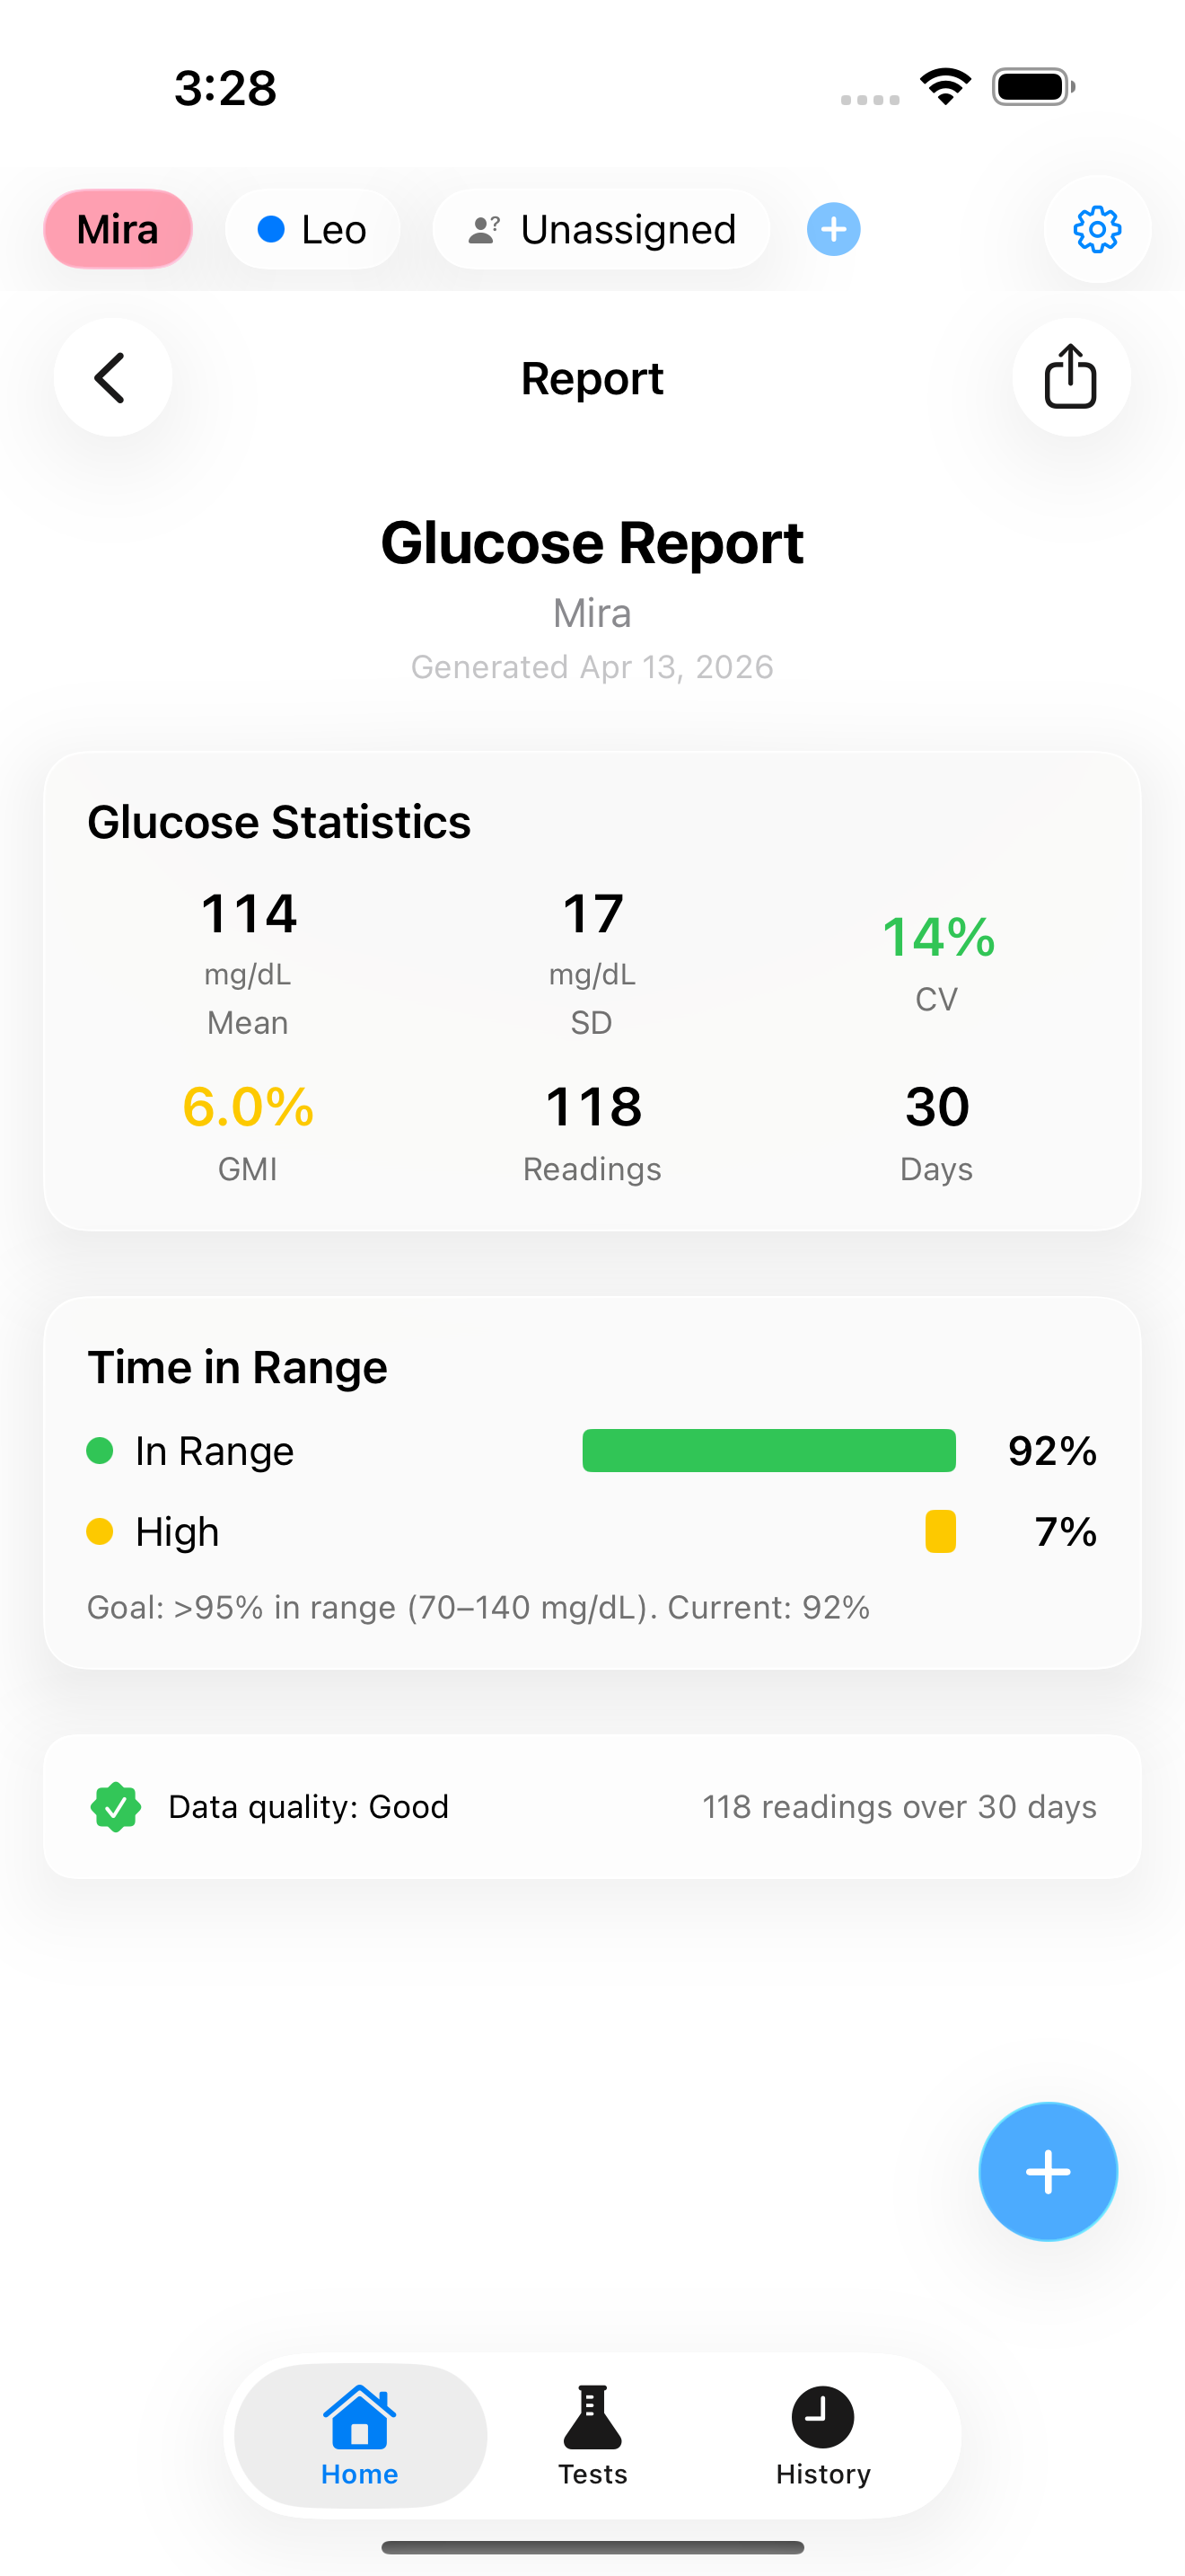1185x2576 pixels.
Task: Tap the Unassigned person icon
Action: (486, 229)
